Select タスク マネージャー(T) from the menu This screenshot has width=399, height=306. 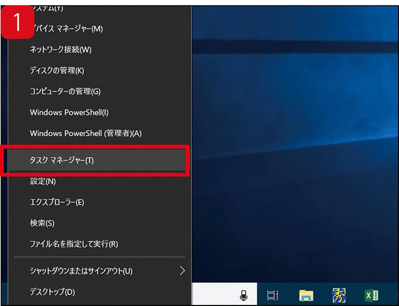(62, 160)
